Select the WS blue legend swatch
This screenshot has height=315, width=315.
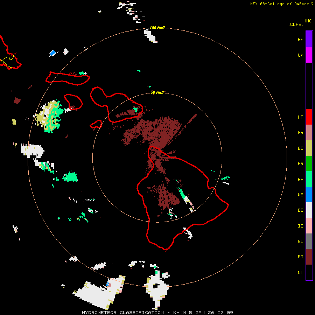(309, 195)
